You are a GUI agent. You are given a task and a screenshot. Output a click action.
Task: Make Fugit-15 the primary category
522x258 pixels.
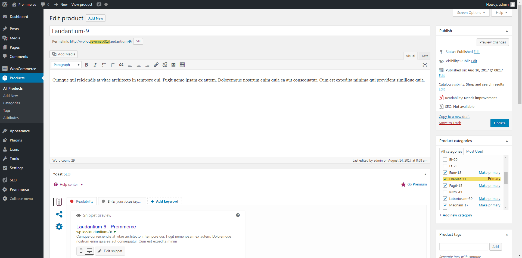tap(489, 185)
